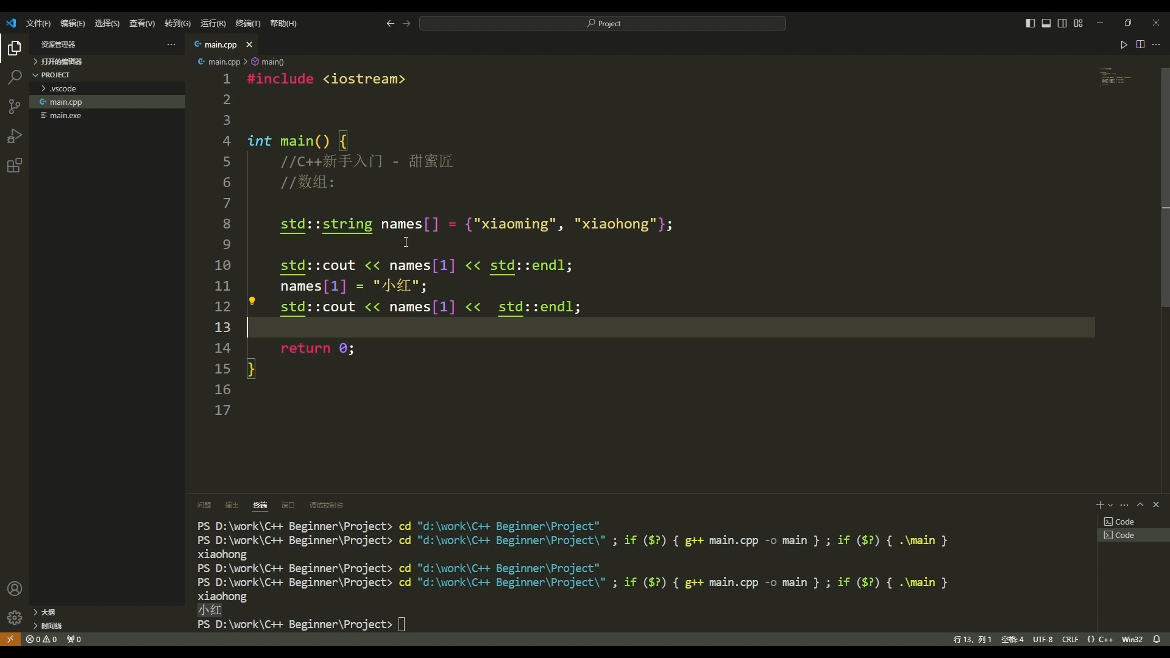Open the Source Control view

point(14,107)
